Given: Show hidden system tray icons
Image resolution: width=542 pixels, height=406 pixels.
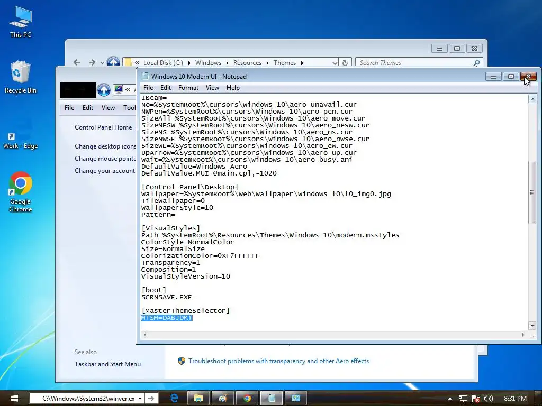Looking at the screenshot, I should pyautogui.click(x=450, y=399).
